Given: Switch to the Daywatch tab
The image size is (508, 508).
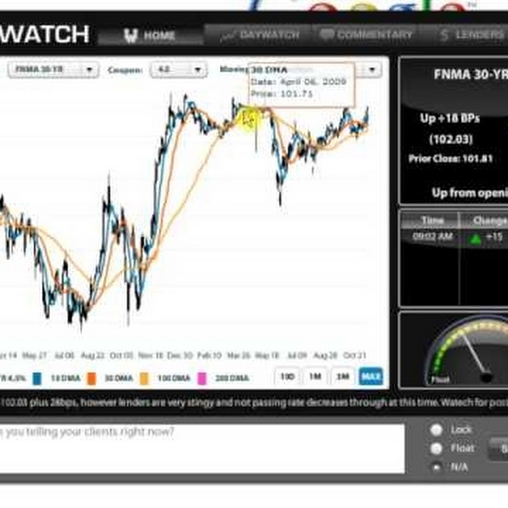Looking at the screenshot, I should pyautogui.click(x=258, y=35).
